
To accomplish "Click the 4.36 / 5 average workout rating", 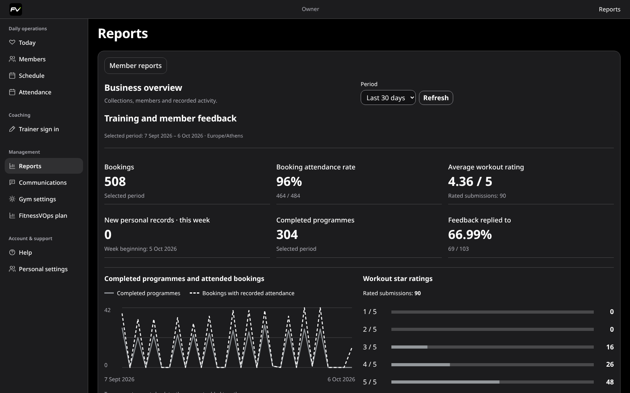I will click(470, 182).
